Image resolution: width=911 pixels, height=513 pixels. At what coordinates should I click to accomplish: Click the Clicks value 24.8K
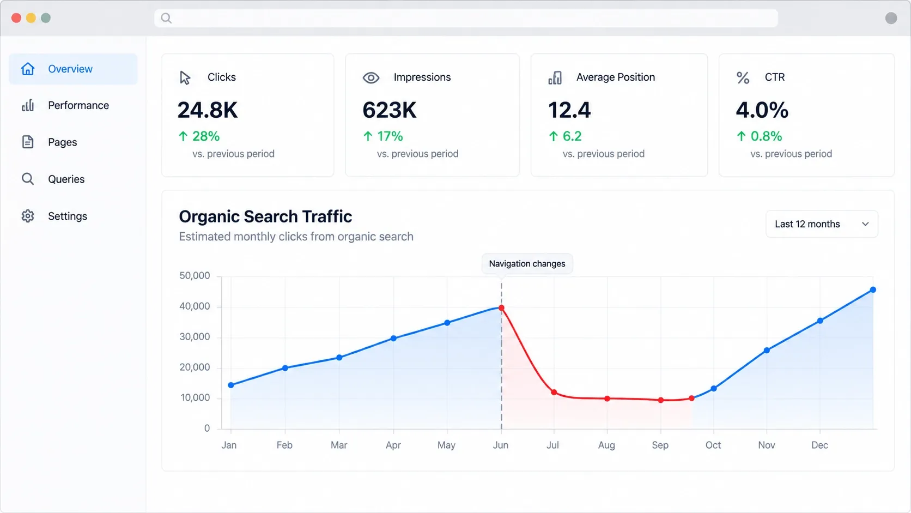[x=208, y=110]
